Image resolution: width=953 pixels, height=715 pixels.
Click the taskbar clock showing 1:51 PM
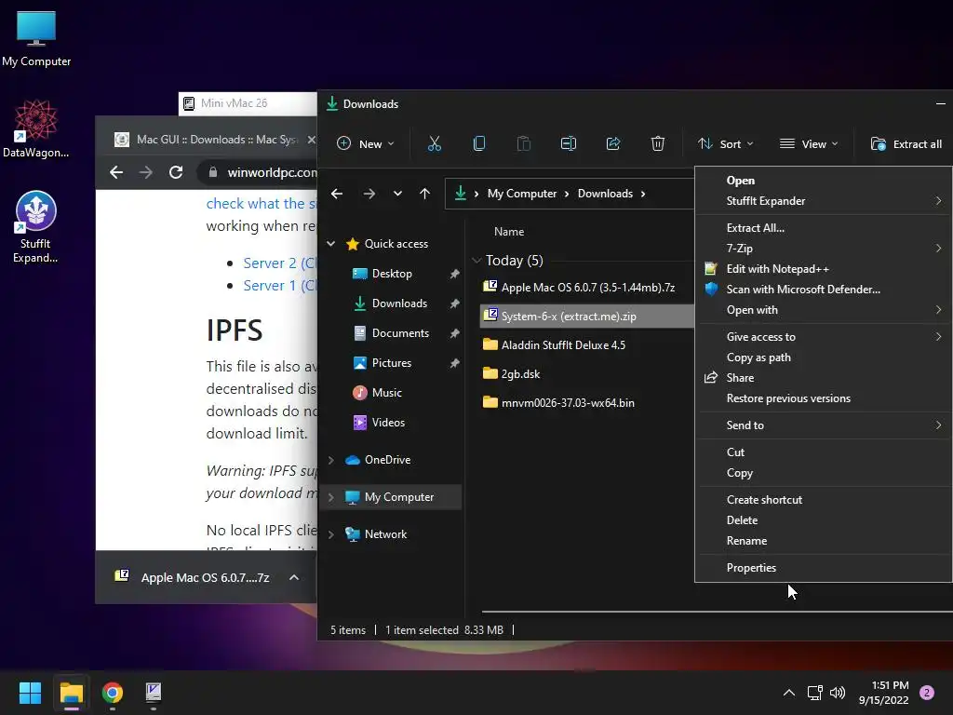(x=884, y=693)
